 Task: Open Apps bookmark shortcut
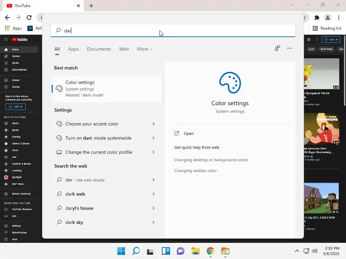pos(13,28)
